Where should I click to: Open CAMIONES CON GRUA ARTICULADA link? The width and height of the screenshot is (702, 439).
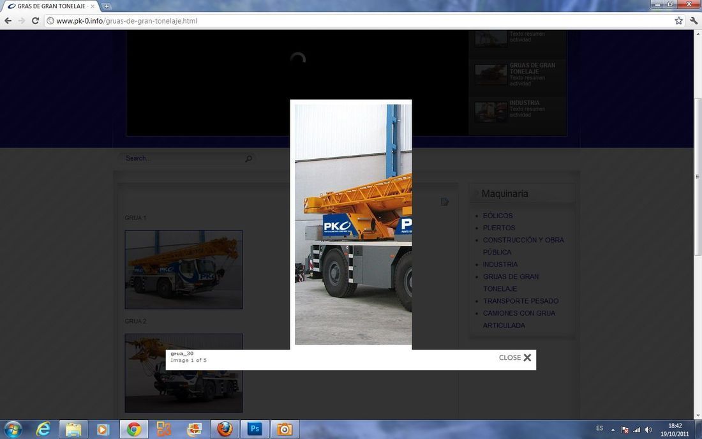click(x=519, y=320)
